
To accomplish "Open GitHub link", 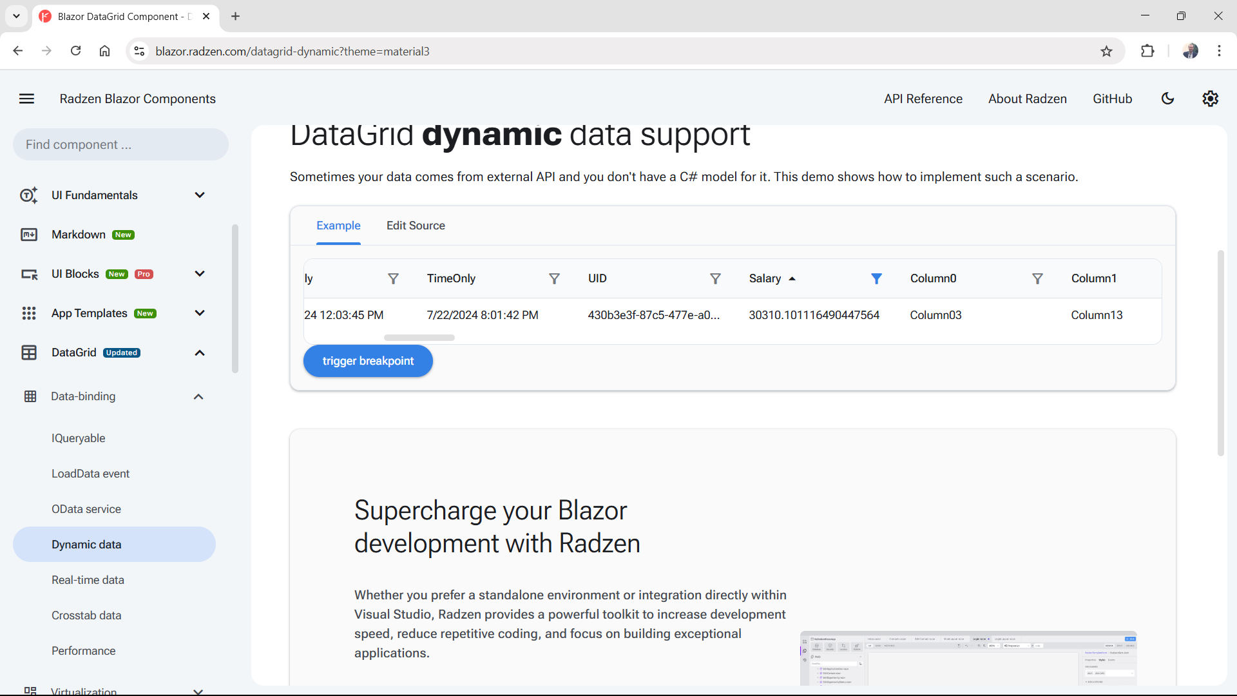I will click(x=1112, y=99).
